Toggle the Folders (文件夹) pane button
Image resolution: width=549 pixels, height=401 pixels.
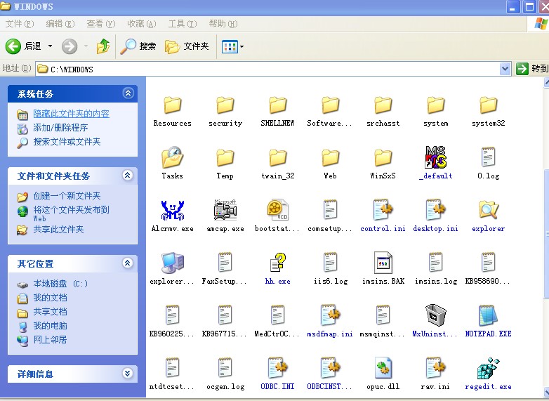click(187, 46)
